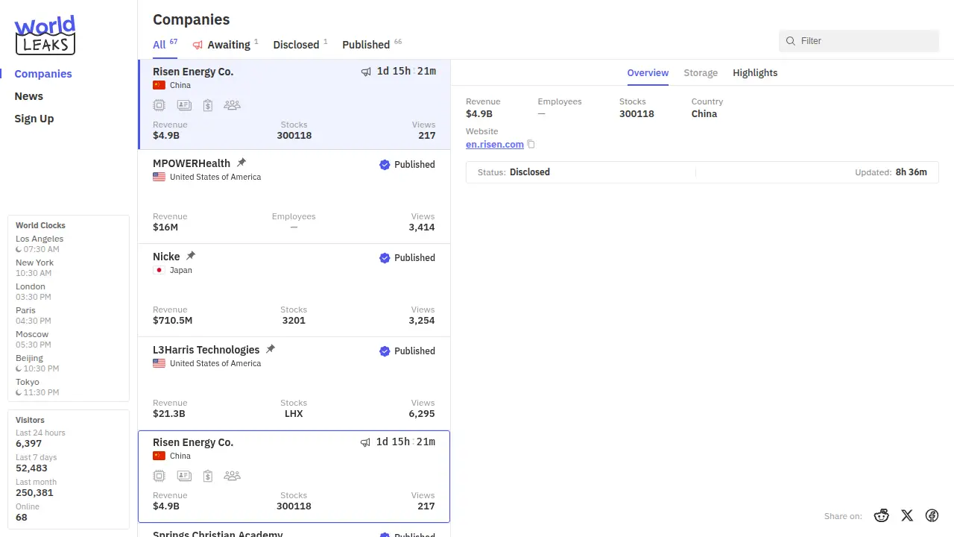Open the Highlights tab
954x537 pixels.
click(755, 73)
